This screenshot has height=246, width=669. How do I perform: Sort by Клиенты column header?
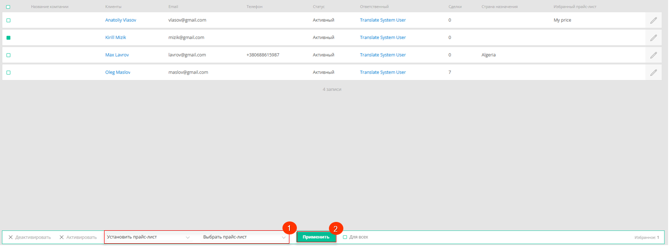click(113, 7)
